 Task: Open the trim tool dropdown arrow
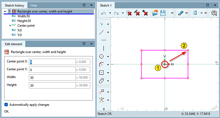[x=108, y=100]
